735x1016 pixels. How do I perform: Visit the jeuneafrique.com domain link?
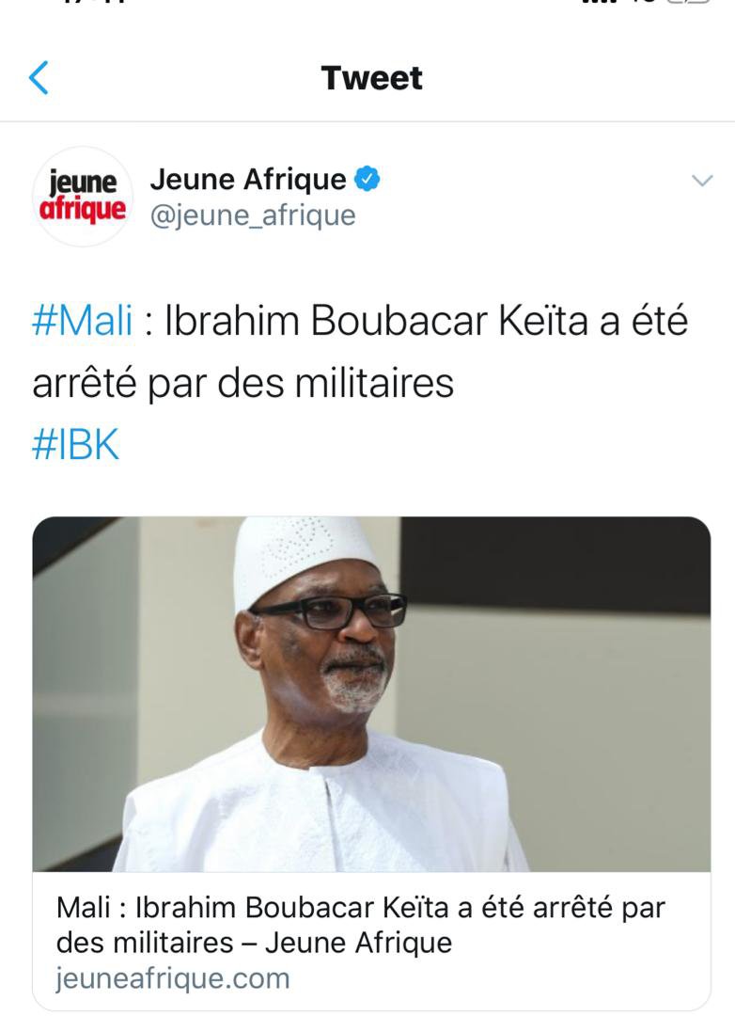(x=172, y=978)
